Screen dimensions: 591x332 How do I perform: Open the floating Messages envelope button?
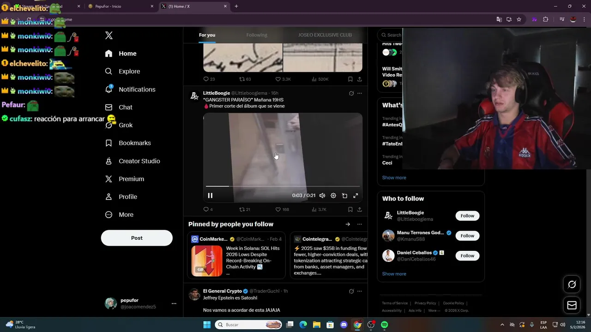(572, 305)
